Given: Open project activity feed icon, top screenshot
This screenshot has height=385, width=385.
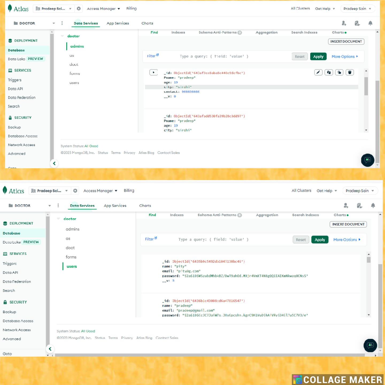Looking at the screenshot, I should pyautogui.click(x=357, y=23).
